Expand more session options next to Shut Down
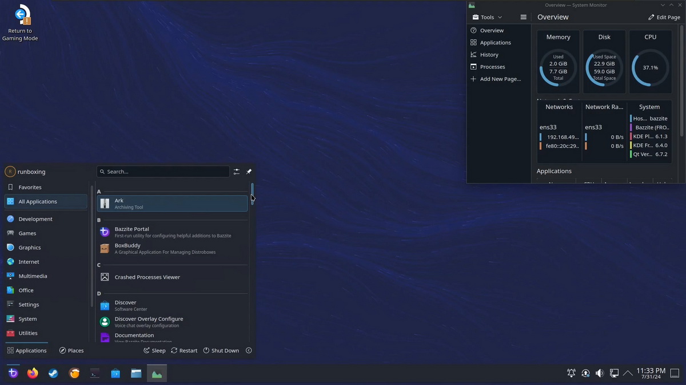Image resolution: width=686 pixels, height=385 pixels. tap(249, 351)
